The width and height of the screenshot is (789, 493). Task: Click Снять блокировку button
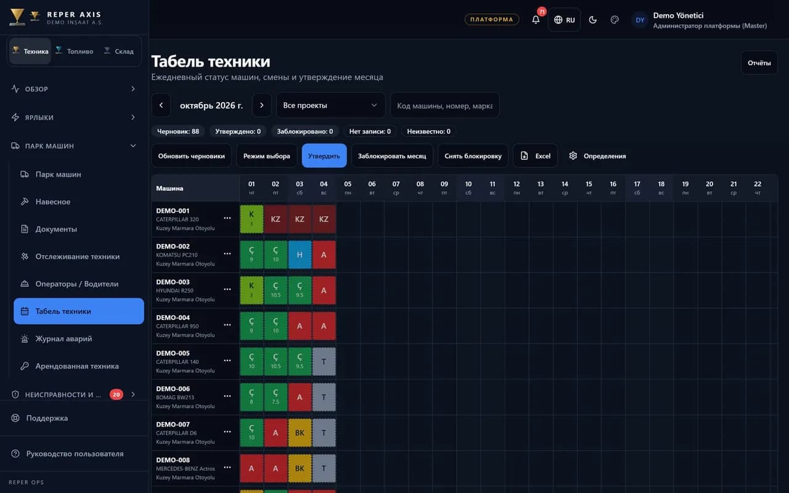[473, 156]
